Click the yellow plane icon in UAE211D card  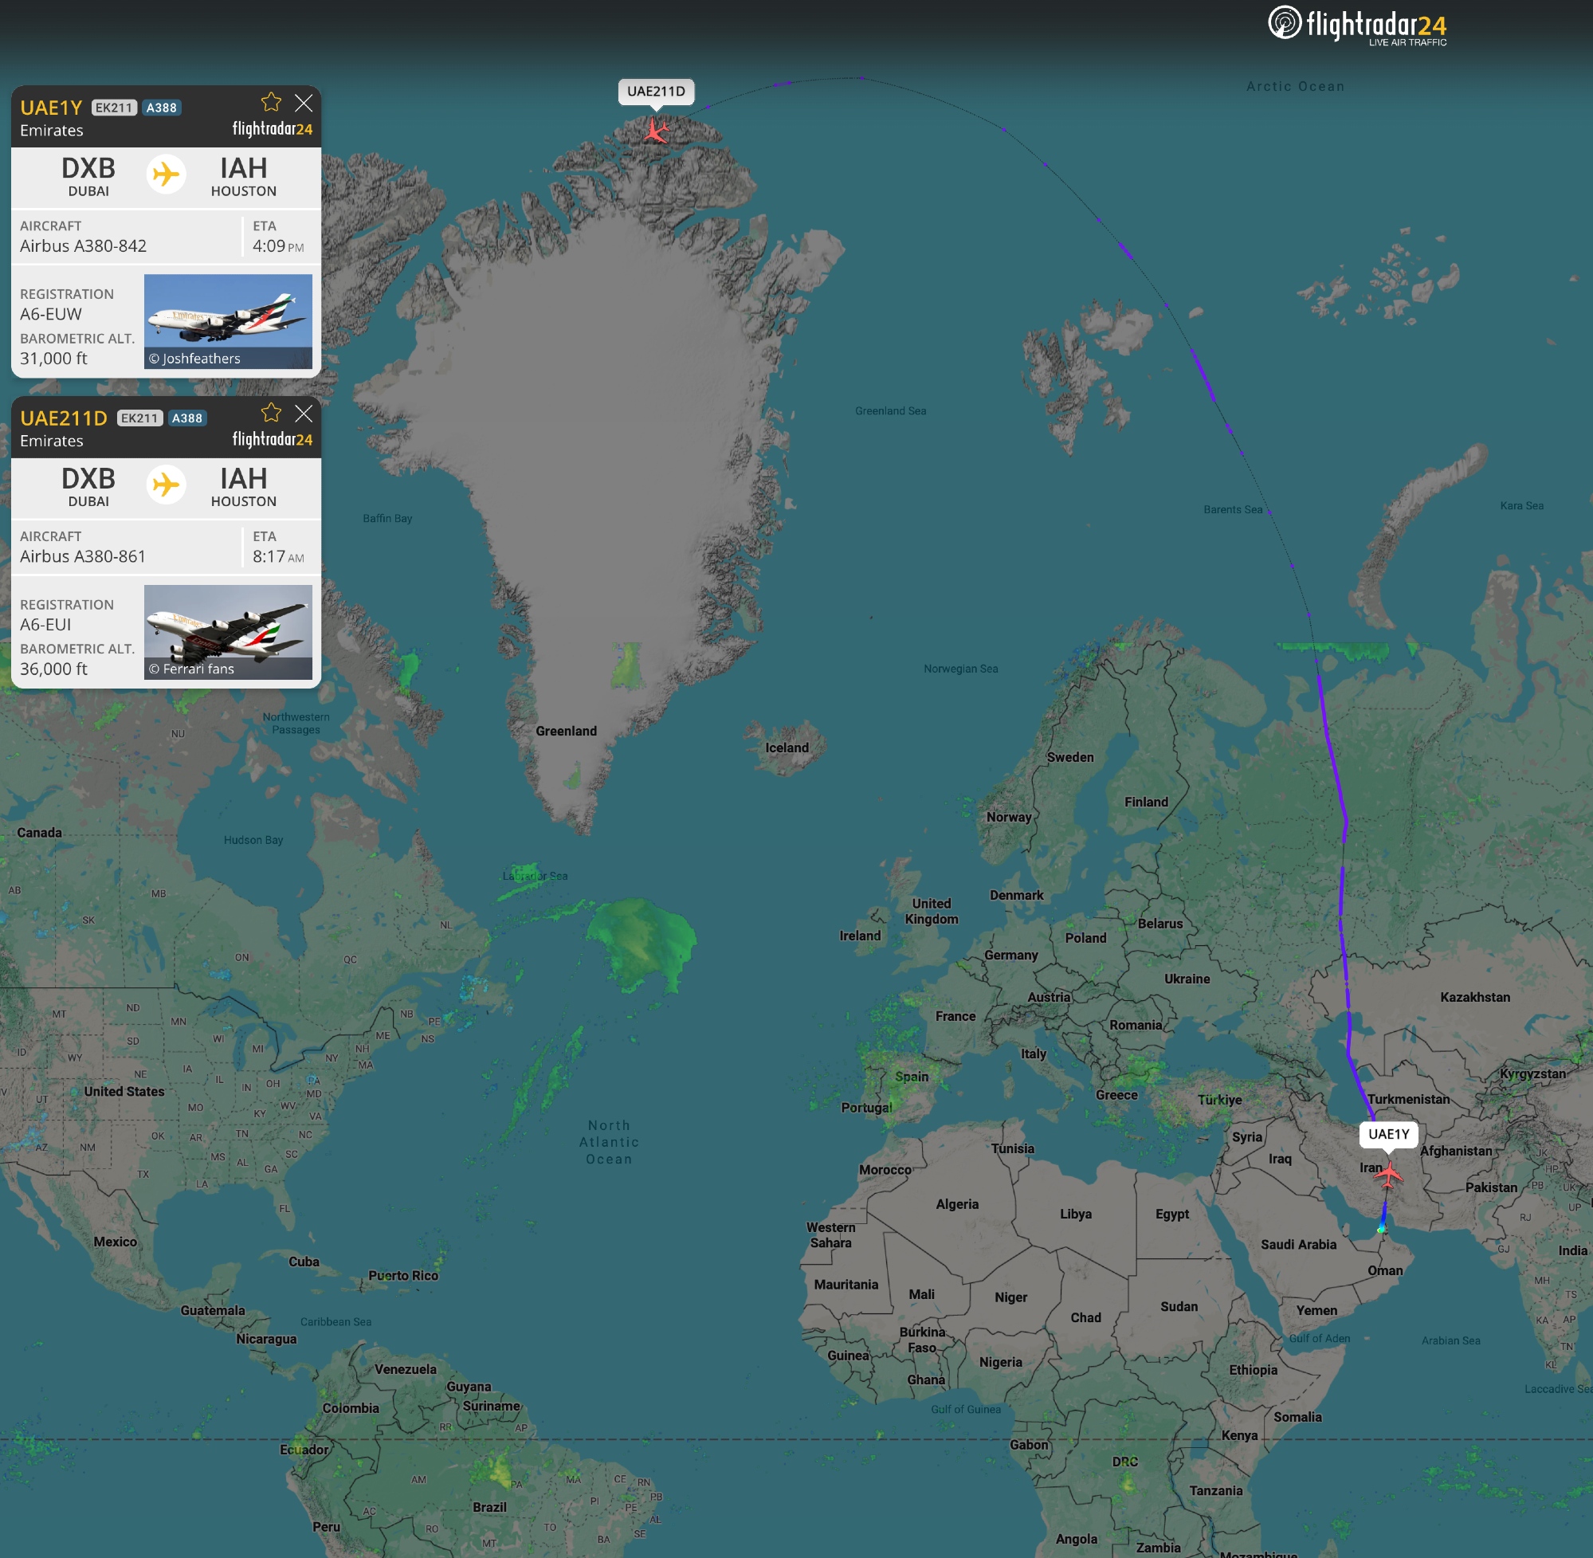click(x=166, y=485)
